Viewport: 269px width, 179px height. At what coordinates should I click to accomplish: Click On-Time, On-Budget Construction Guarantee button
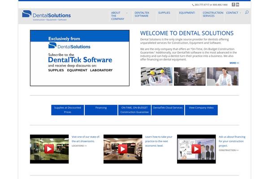134,110
